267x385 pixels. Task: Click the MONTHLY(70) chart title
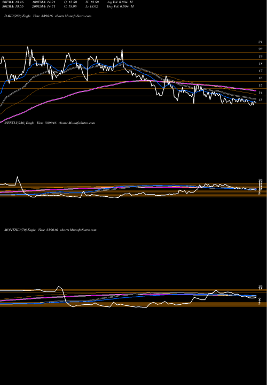tap(50, 230)
